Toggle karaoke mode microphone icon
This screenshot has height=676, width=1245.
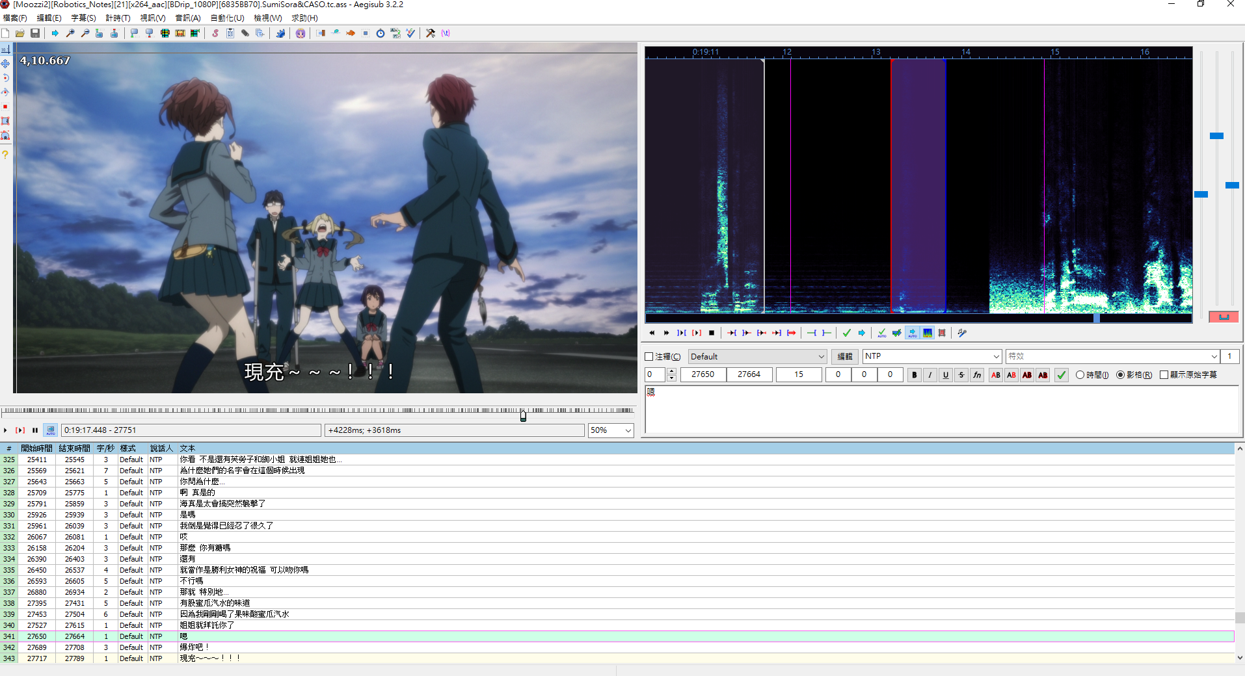[962, 333]
